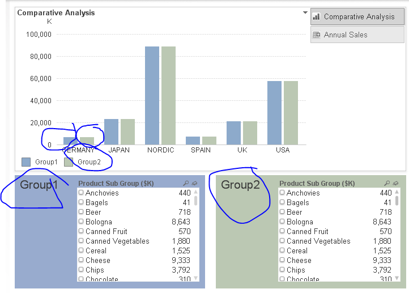Open search in Group2 Product Sub Group list
The width and height of the screenshot is (409, 293).
(x=387, y=183)
